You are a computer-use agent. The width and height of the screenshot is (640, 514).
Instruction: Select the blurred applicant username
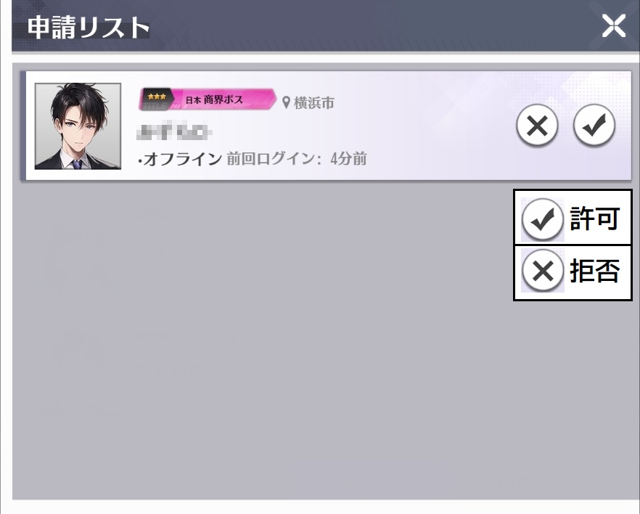pos(174,131)
